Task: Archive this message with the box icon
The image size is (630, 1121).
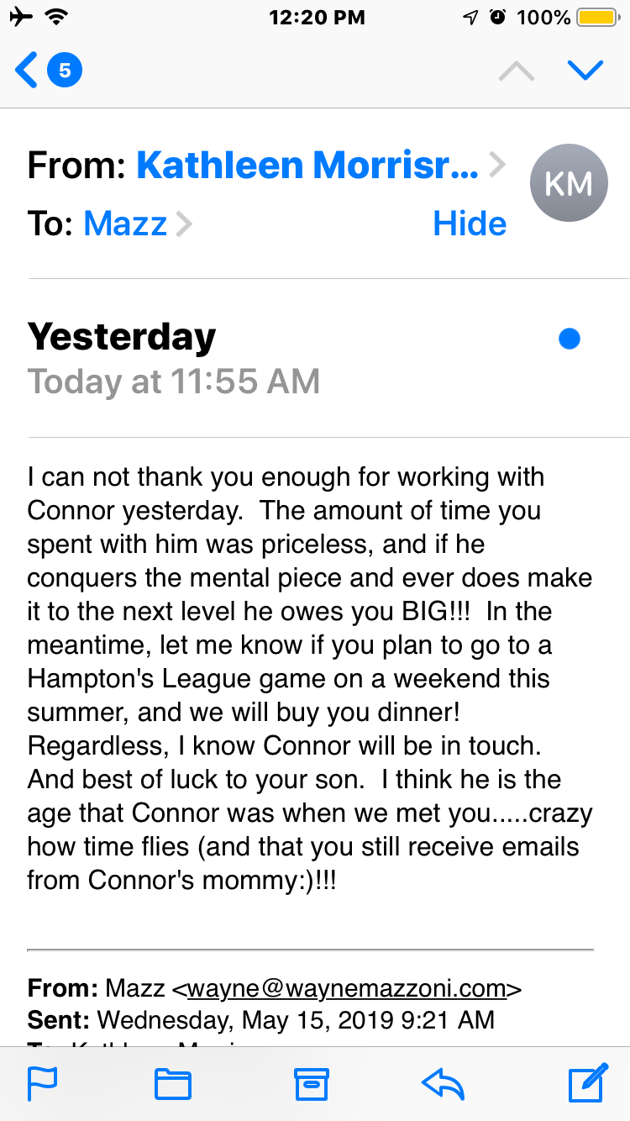Action: pyautogui.click(x=311, y=1084)
